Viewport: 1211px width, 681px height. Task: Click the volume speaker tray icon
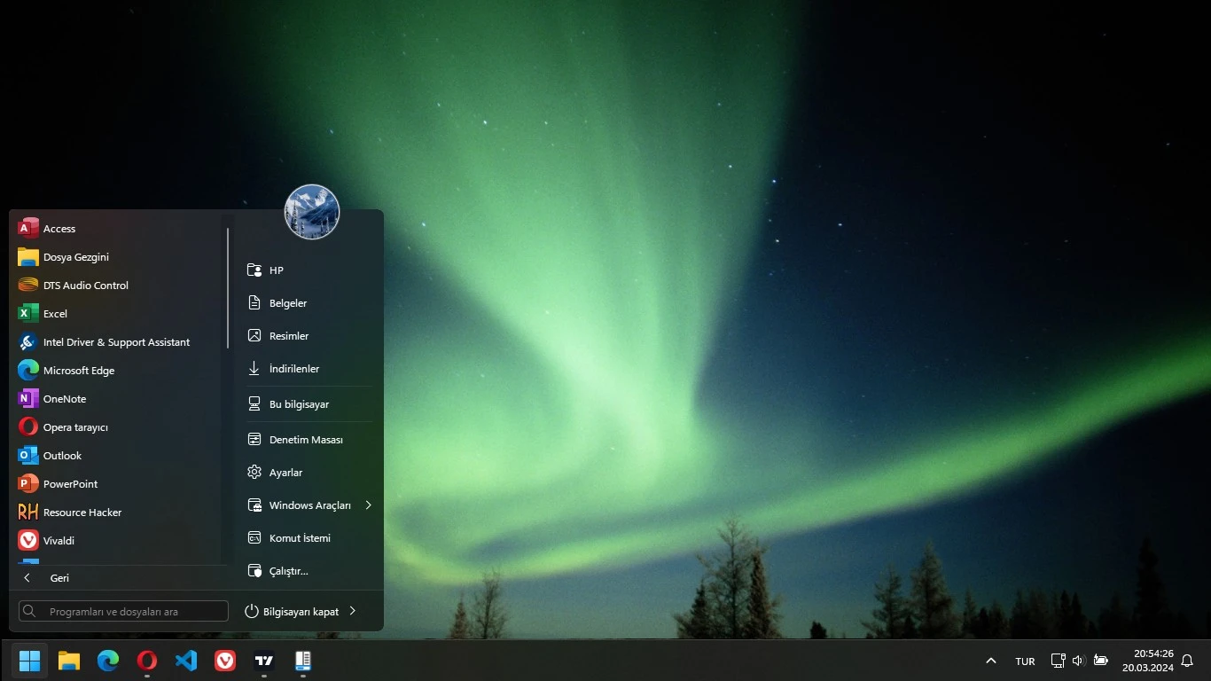1078,661
